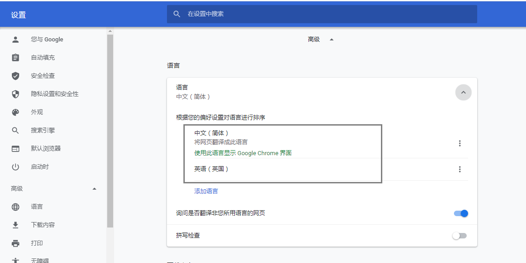The image size is (526, 263).
Task: Open 安全检查 section
Action: point(42,76)
